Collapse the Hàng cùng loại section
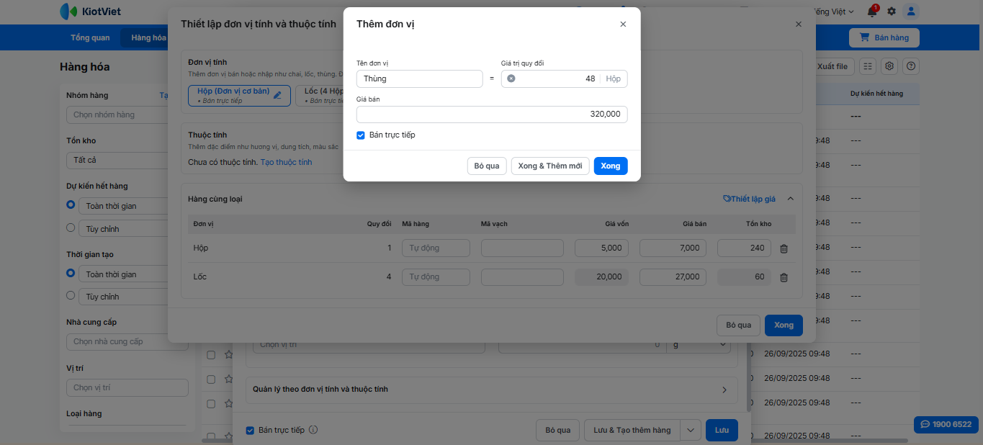Viewport: 983px width, 445px height. coord(790,199)
